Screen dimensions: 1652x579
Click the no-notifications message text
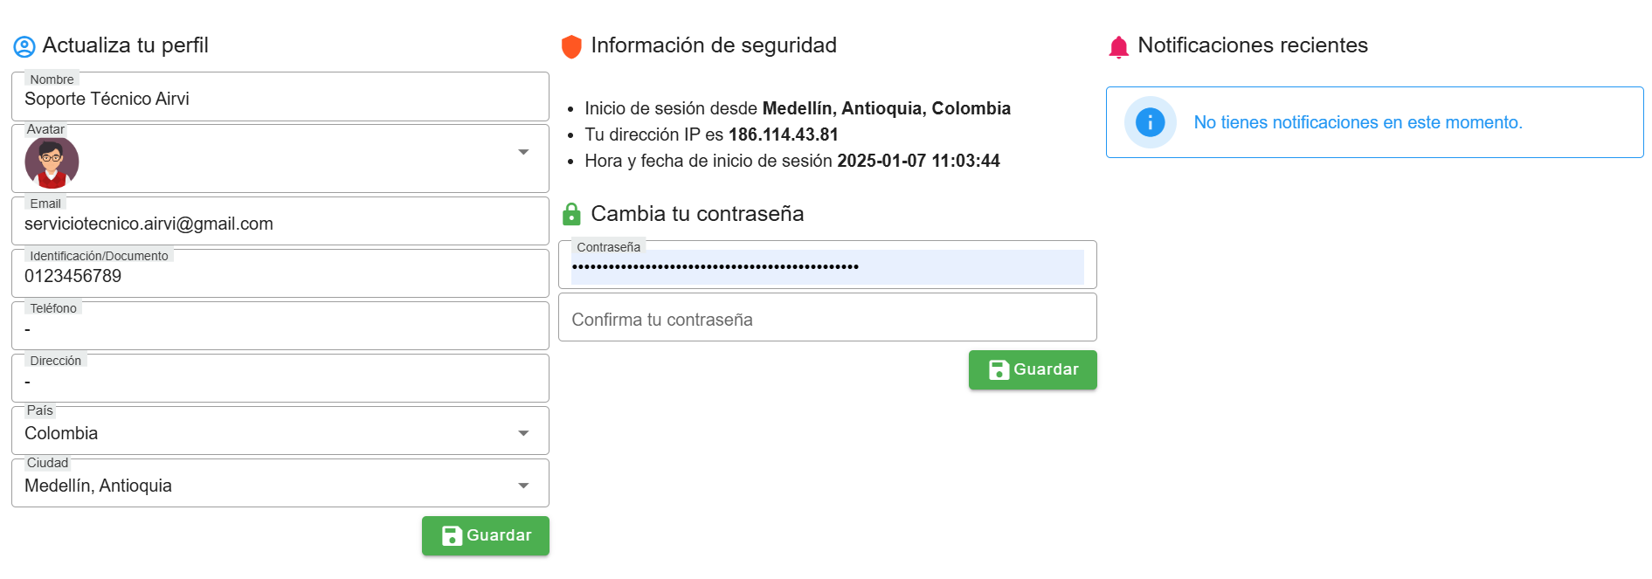pos(1358,122)
